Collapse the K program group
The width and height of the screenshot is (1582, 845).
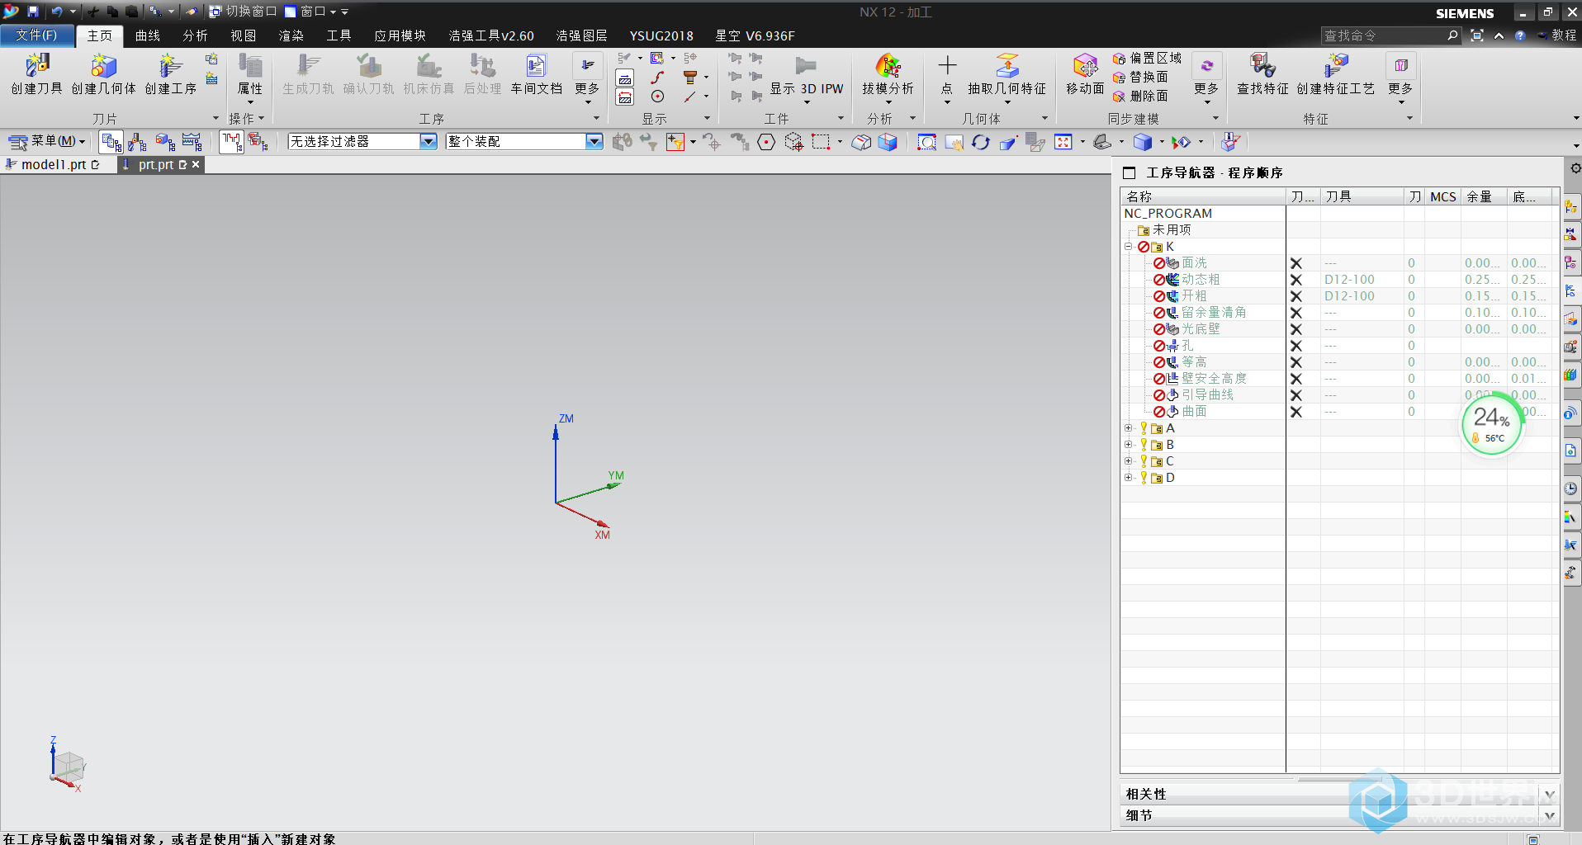pos(1128,247)
